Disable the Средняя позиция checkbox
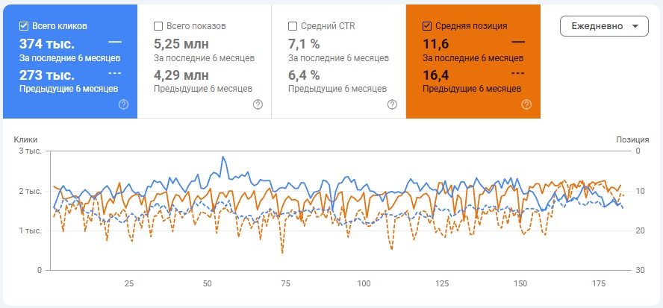Viewport: 663px width, 308px height. 427,25
